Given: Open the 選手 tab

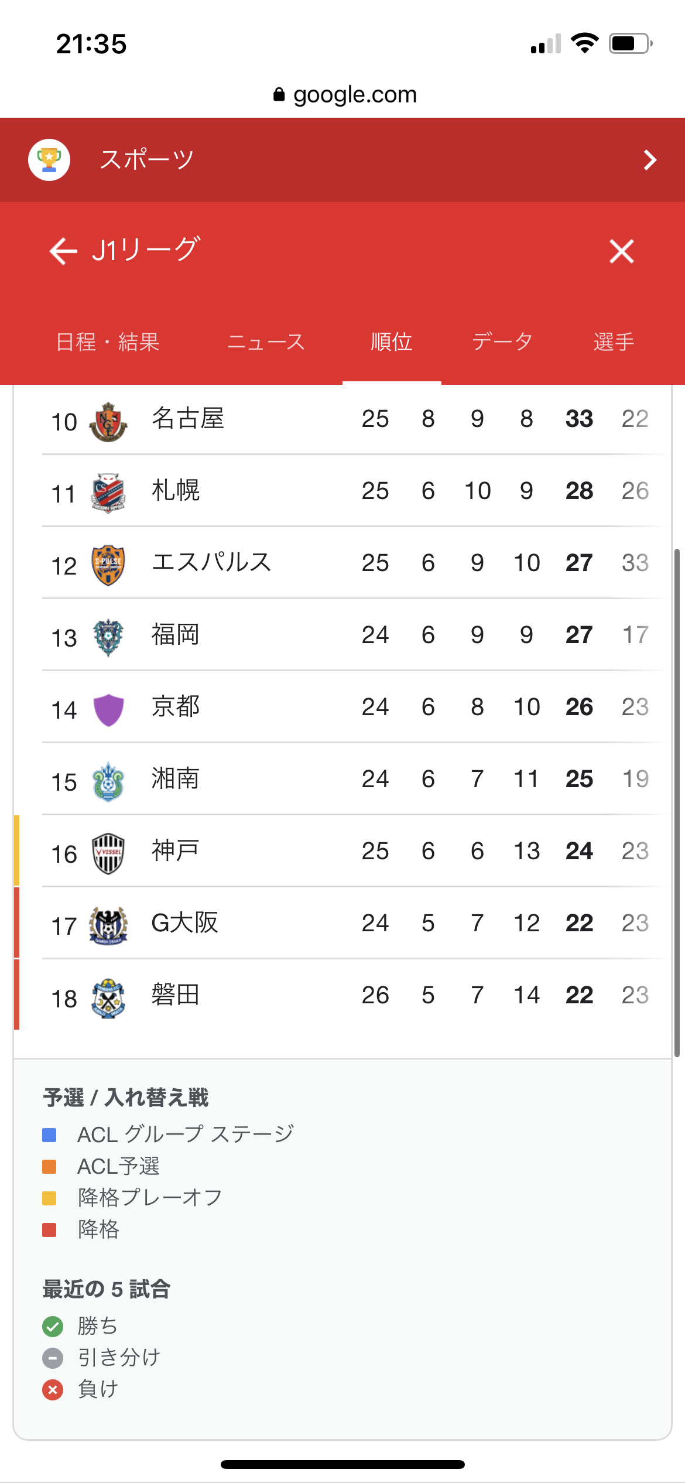Looking at the screenshot, I should tap(614, 342).
